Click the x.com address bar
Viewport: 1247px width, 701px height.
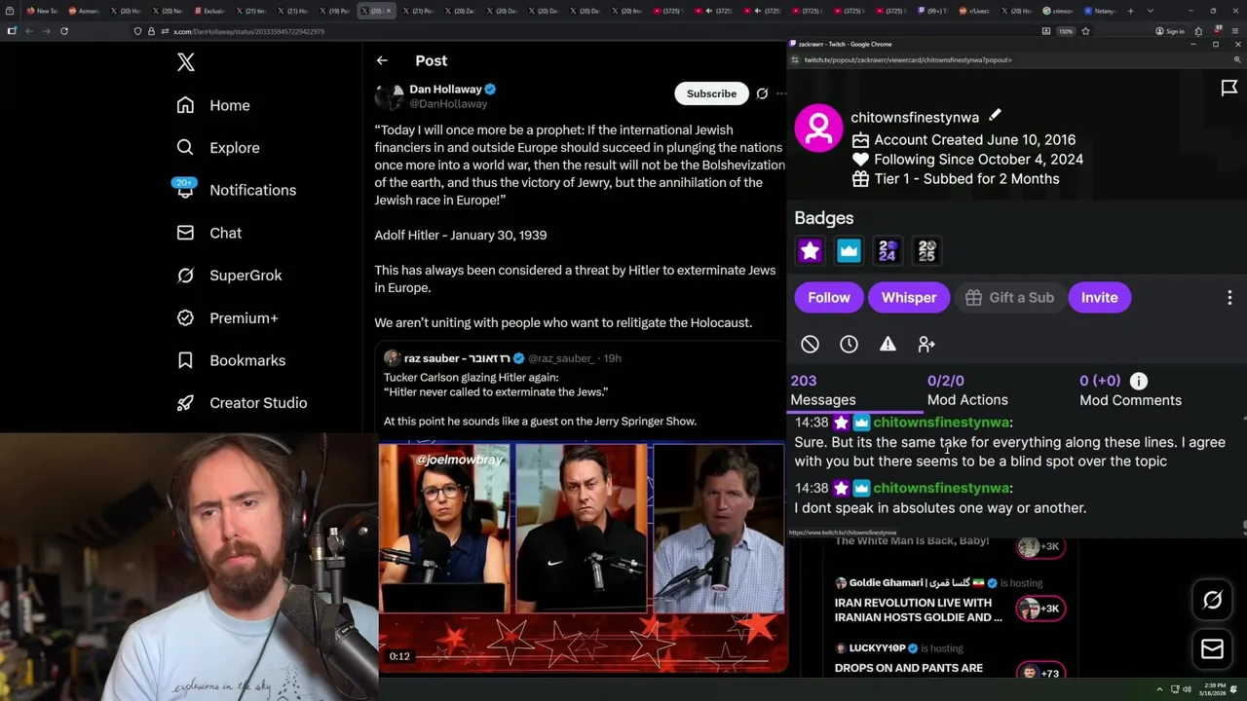click(x=585, y=31)
